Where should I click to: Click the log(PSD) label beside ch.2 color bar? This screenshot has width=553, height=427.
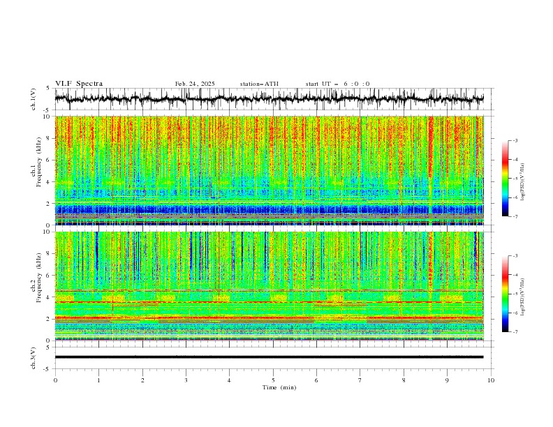[523, 297]
